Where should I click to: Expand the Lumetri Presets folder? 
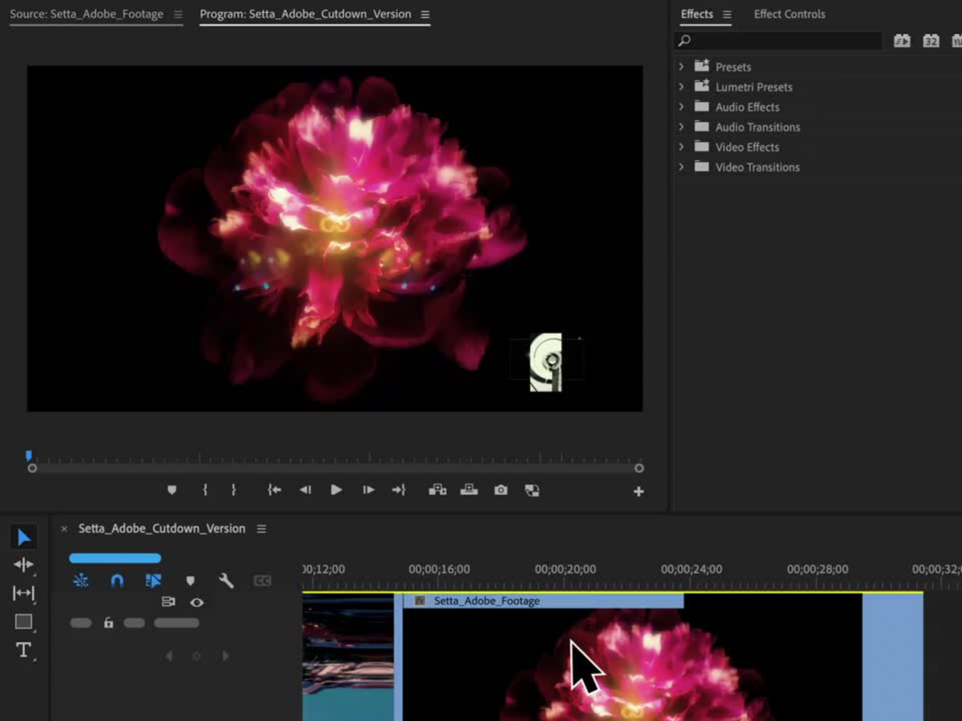pos(681,87)
